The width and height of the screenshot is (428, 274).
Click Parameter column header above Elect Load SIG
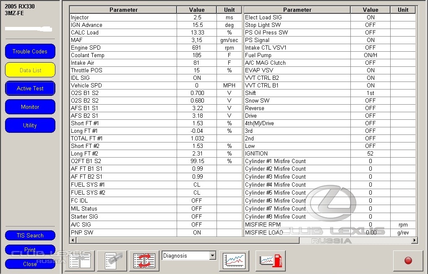pos(297,10)
